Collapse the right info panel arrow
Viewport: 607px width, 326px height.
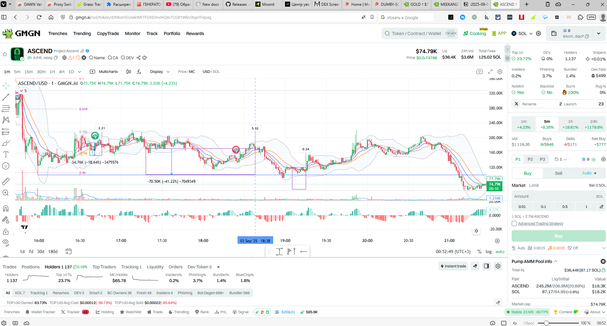(x=508, y=49)
